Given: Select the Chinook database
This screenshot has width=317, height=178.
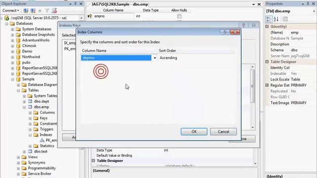Looking at the screenshot, I should [x=29, y=46].
